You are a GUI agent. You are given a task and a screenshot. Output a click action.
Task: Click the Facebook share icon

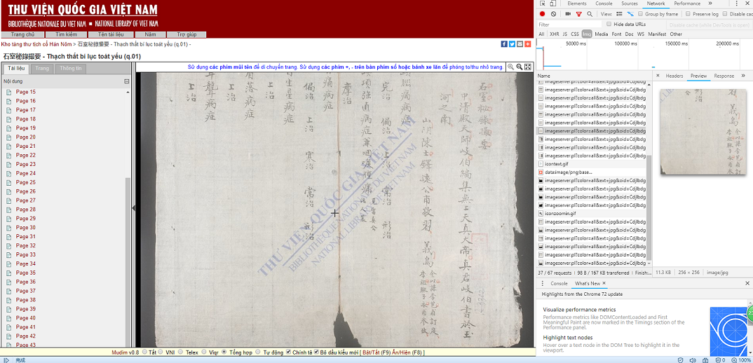(x=504, y=44)
